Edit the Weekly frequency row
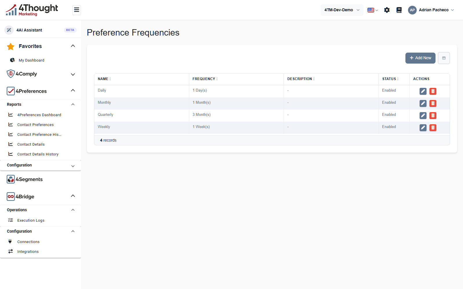Image resolution: width=463 pixels, height=289 pixels. 423,128
